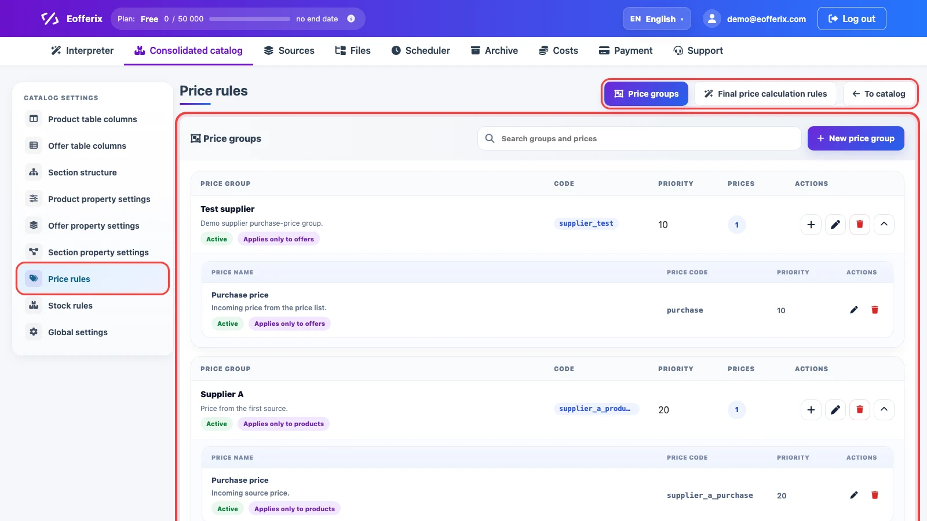Delete the Test supplier price group
The height and width of the screenshot is (521, 927).
860,225
